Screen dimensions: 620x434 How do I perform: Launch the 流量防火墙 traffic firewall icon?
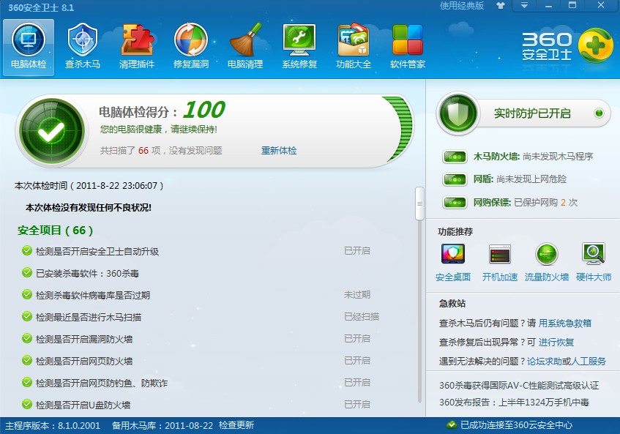[x=547, y=254]
